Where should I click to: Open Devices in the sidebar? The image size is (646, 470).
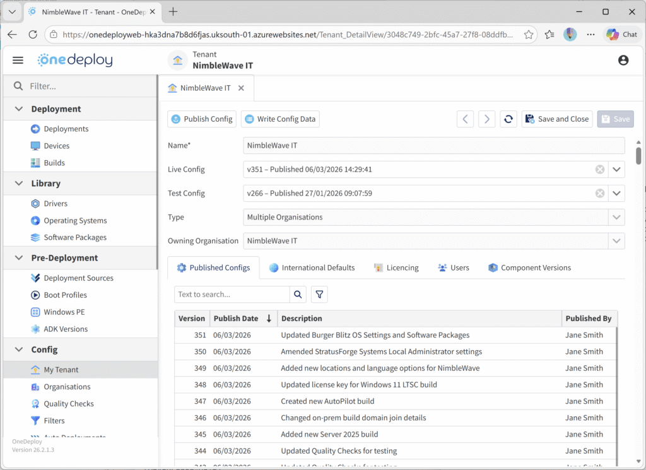click(50, 146)
